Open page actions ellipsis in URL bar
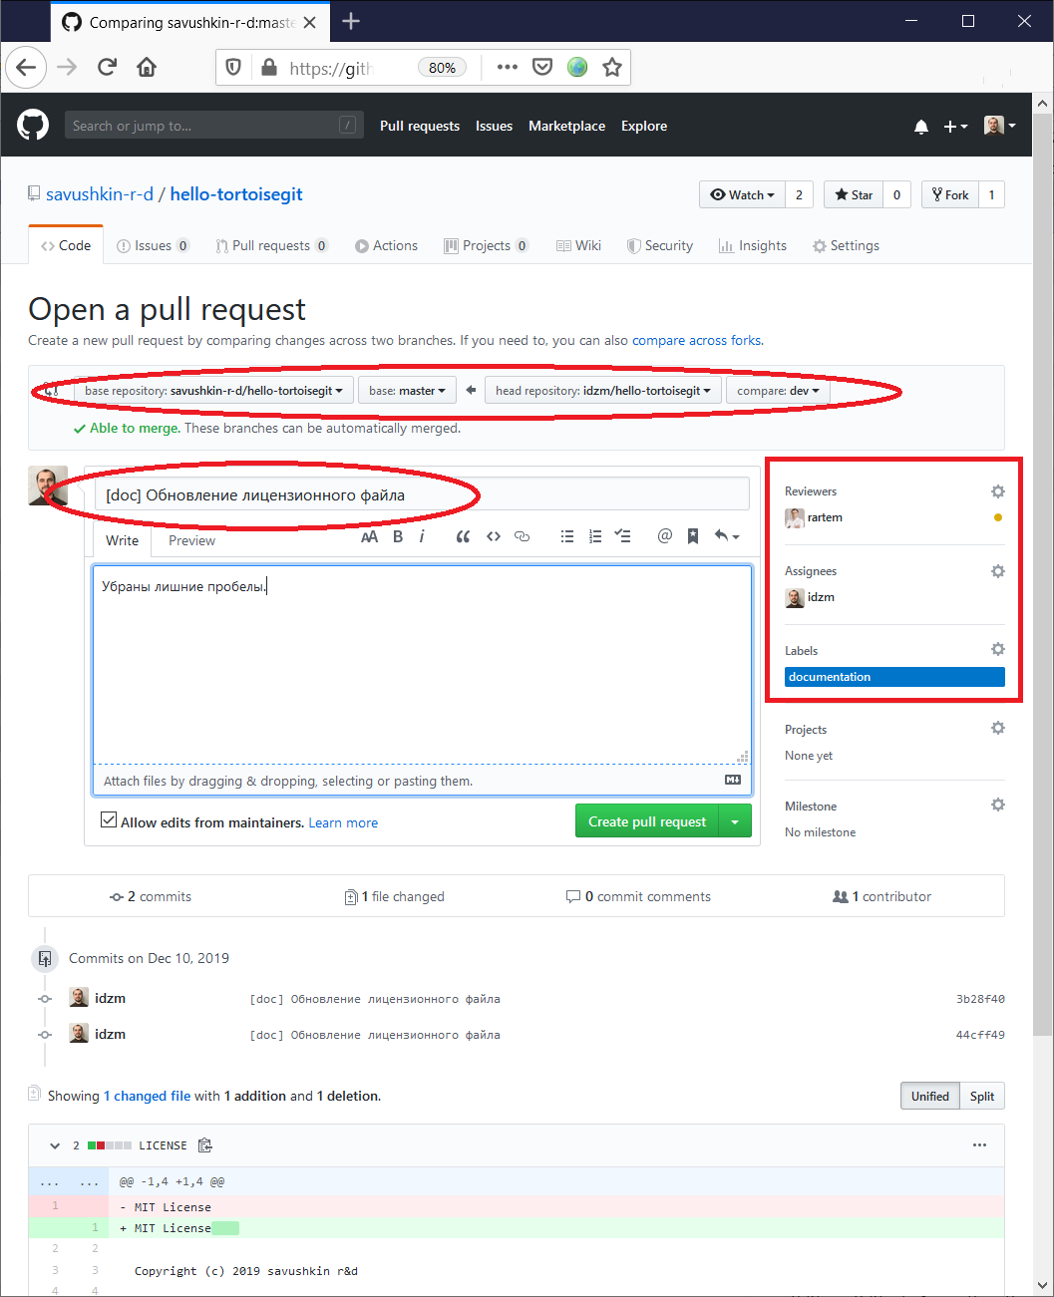The height and width of the screenshot is (1297, 1054). point(508,67)
